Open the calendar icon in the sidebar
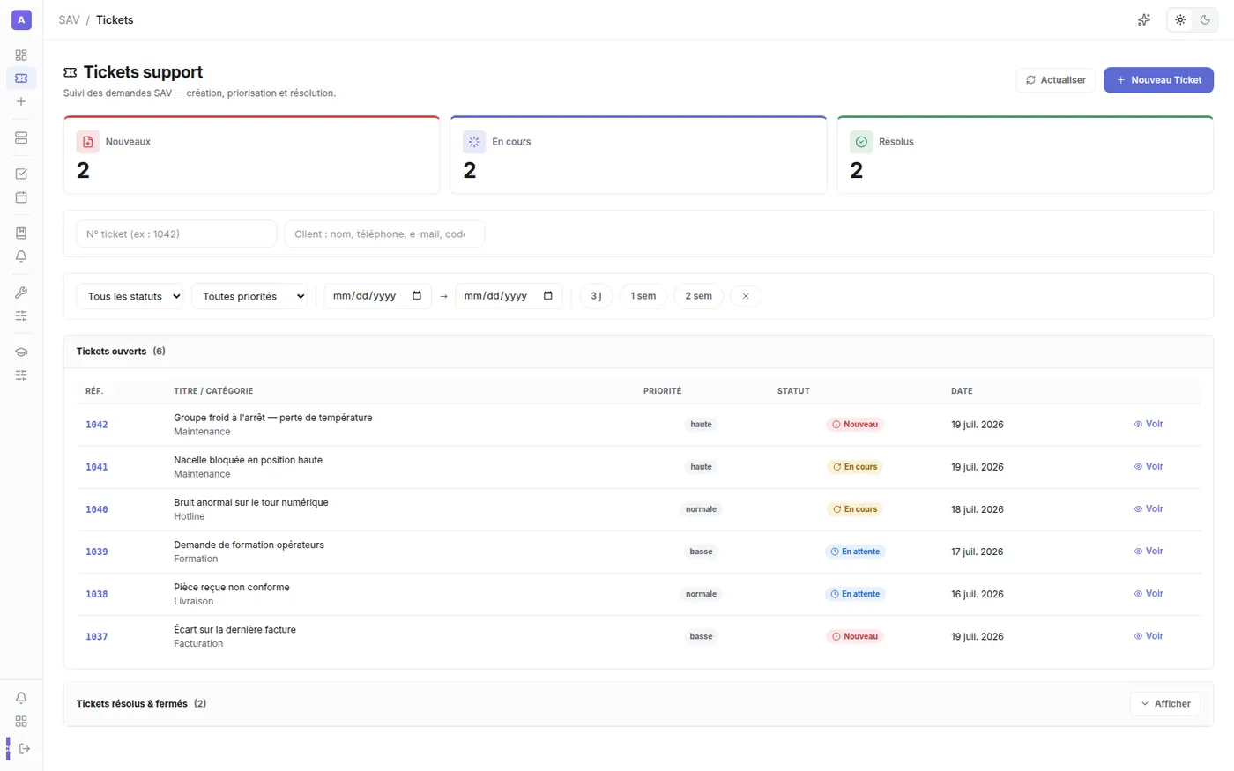1234x771 pixels. tap(21, 197)
